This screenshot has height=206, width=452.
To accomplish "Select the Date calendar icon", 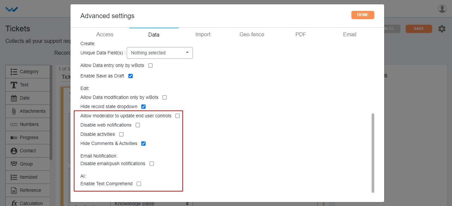I will coord(14,98).
